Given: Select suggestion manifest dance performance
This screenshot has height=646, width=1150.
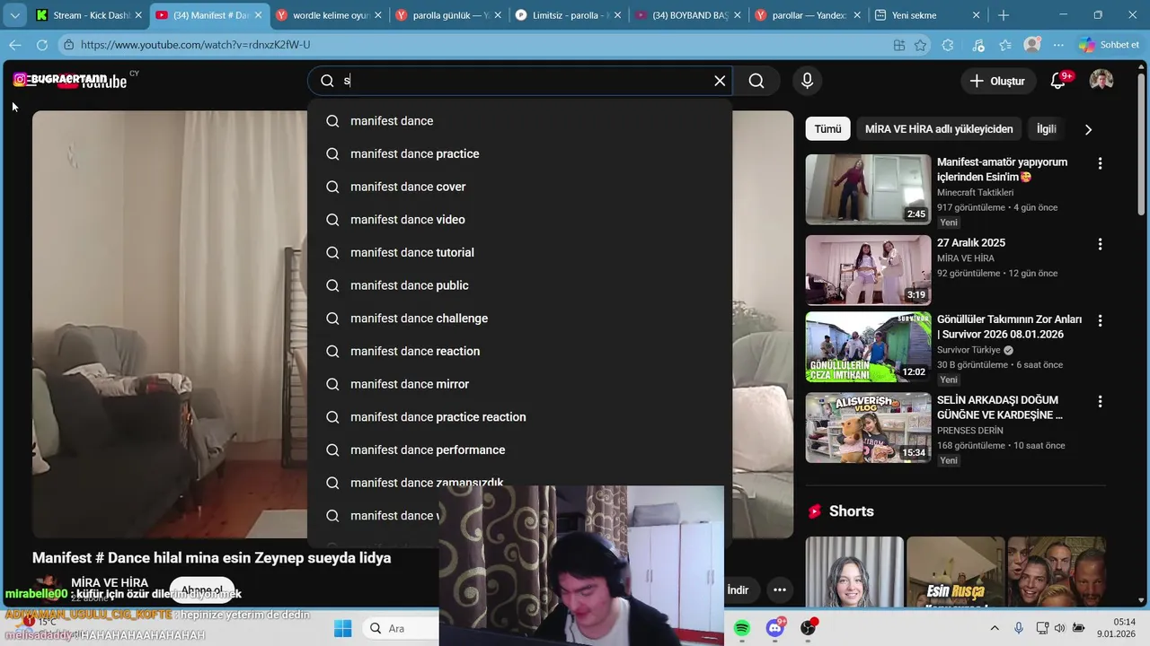Looking at the screenshot, I should pyautogui.click(x=520, y=450).
